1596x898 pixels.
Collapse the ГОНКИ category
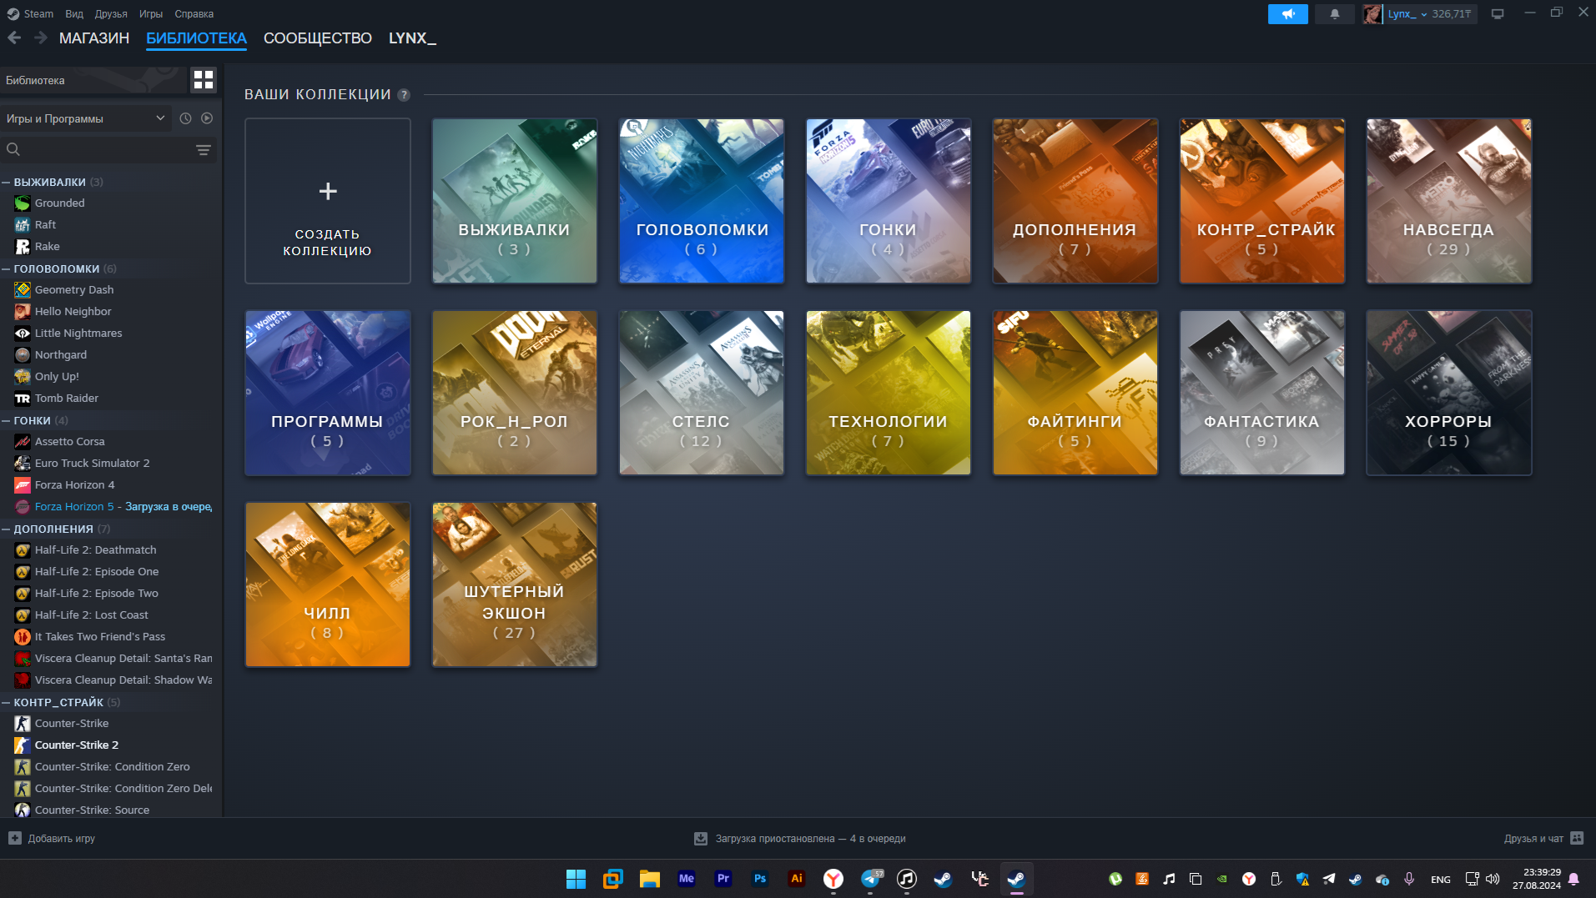[x=6, y=420]
